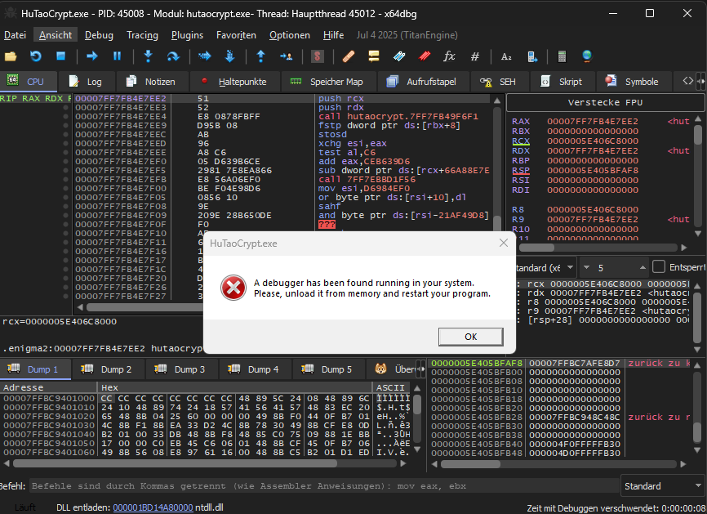Decrease the argument count of 5
707x514 pixels.
click(586, 267)
